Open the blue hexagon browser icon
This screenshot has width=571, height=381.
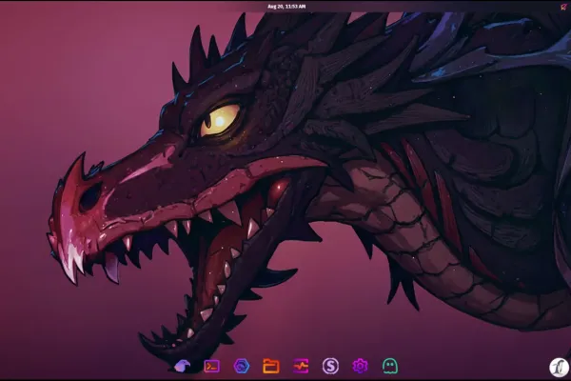coord(242,366)
